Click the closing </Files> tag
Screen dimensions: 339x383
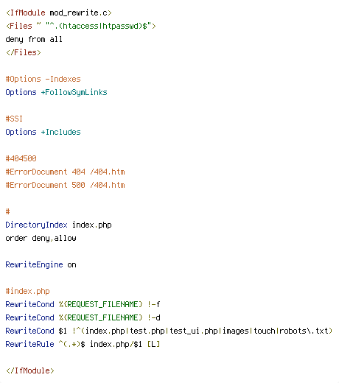[x=24, y=52]
